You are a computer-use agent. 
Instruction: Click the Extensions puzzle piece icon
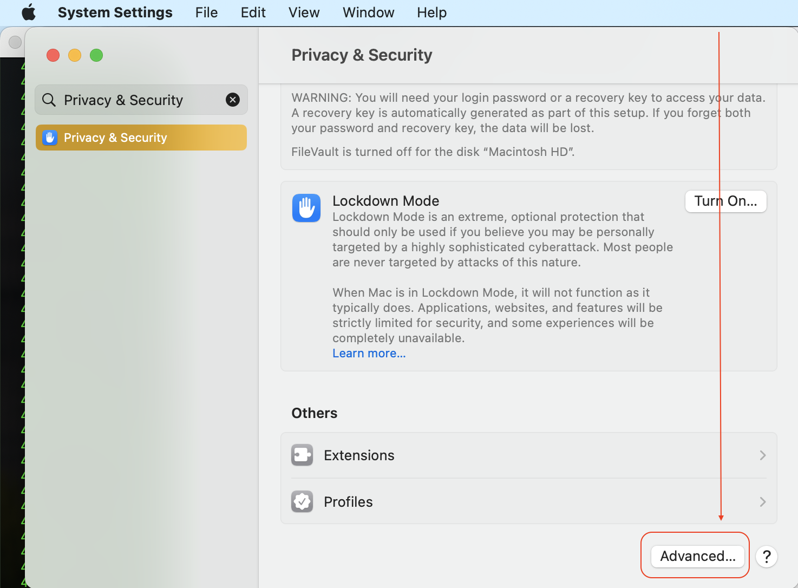pos(302,455)
